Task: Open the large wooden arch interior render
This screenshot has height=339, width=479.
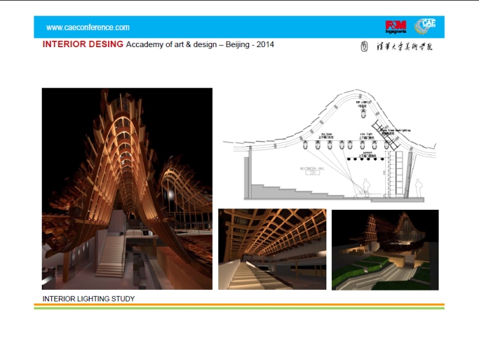Action: (x=127, y=189)
